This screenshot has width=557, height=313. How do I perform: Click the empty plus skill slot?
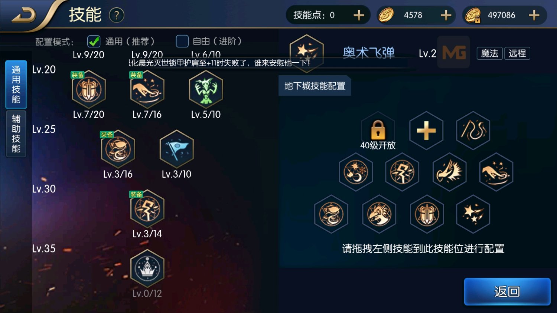tap(426, 131)
